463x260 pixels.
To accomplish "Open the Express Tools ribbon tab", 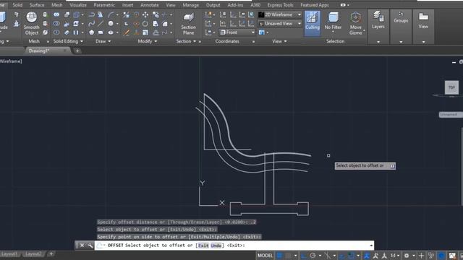I will (280, 5).
